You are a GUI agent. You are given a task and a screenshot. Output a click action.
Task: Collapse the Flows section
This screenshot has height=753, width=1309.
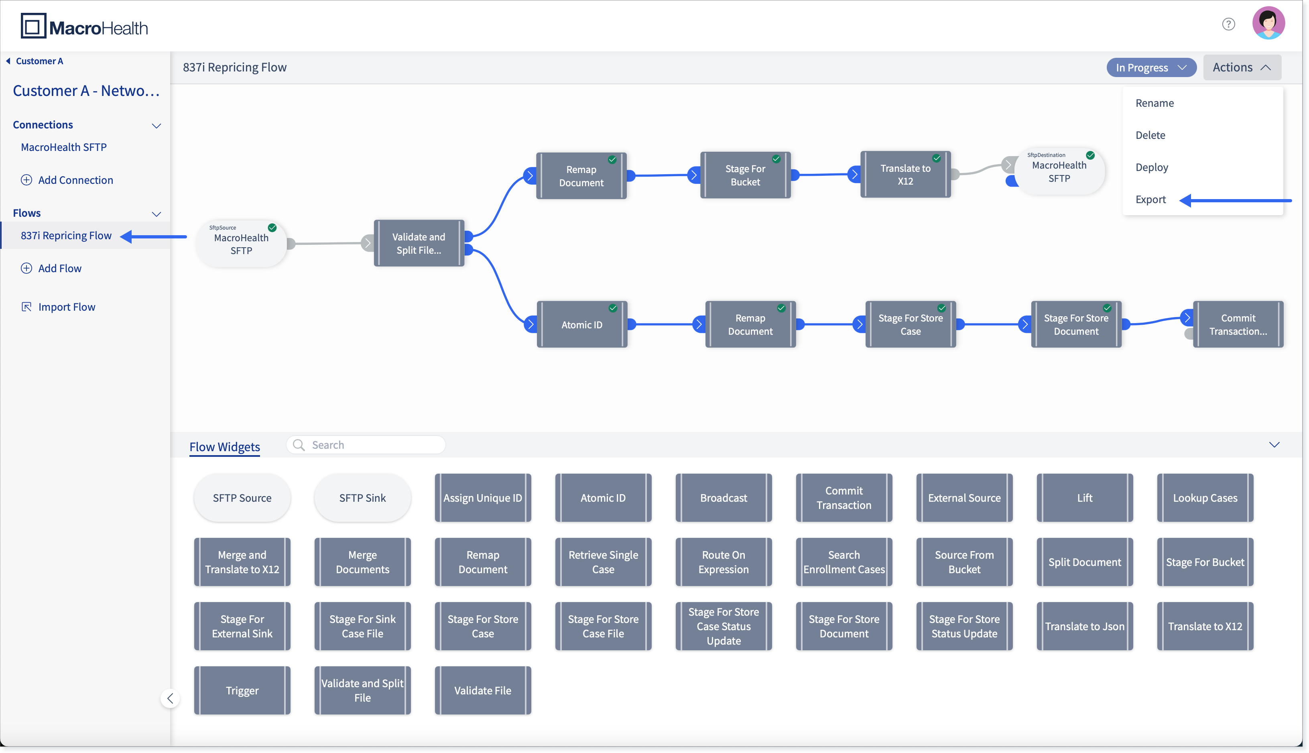pyautogui.click(x=156, y=214)
